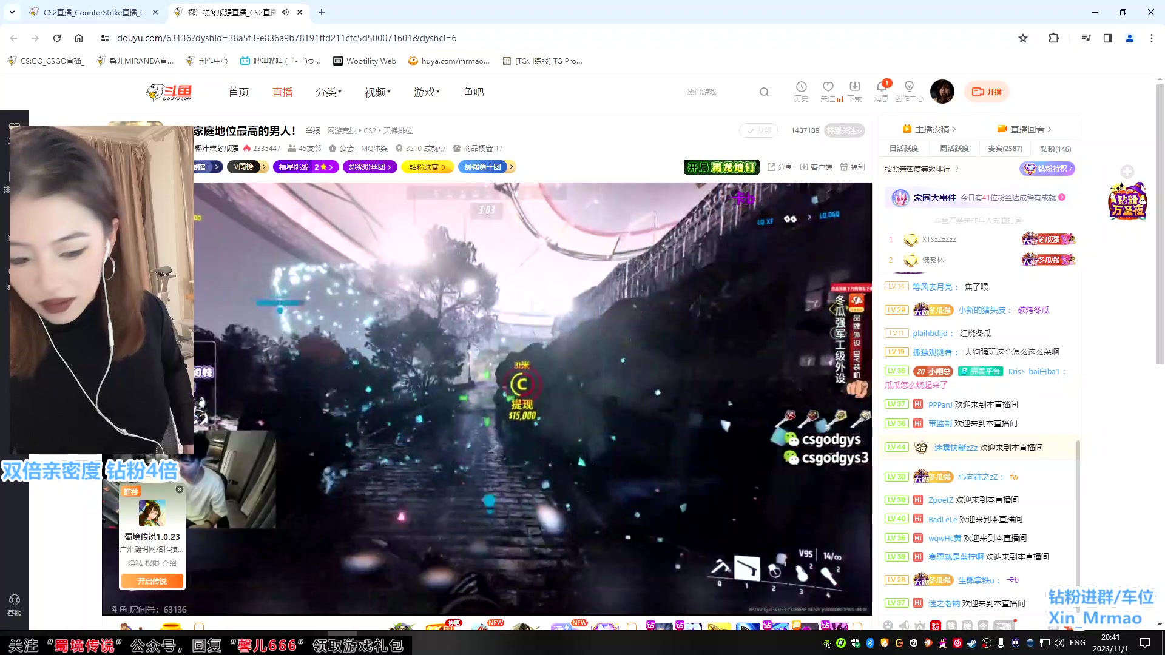Viewport: 1165px width, 655px height.
Task: Open OBS tray icon
Action: click(987, 643)
